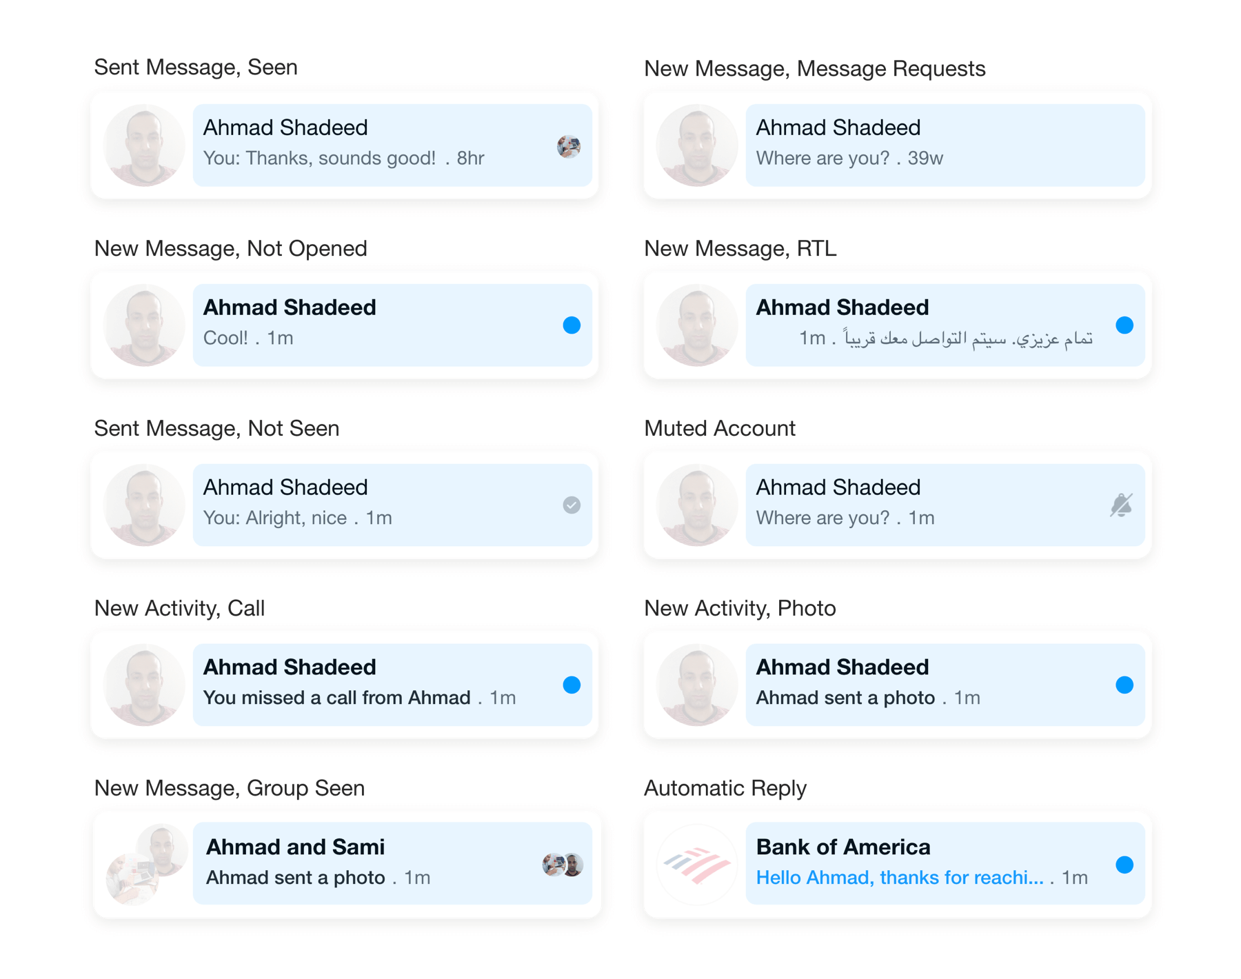
Task: Click the unread dot on missed call conversation
Action: (x=572, y=685)
